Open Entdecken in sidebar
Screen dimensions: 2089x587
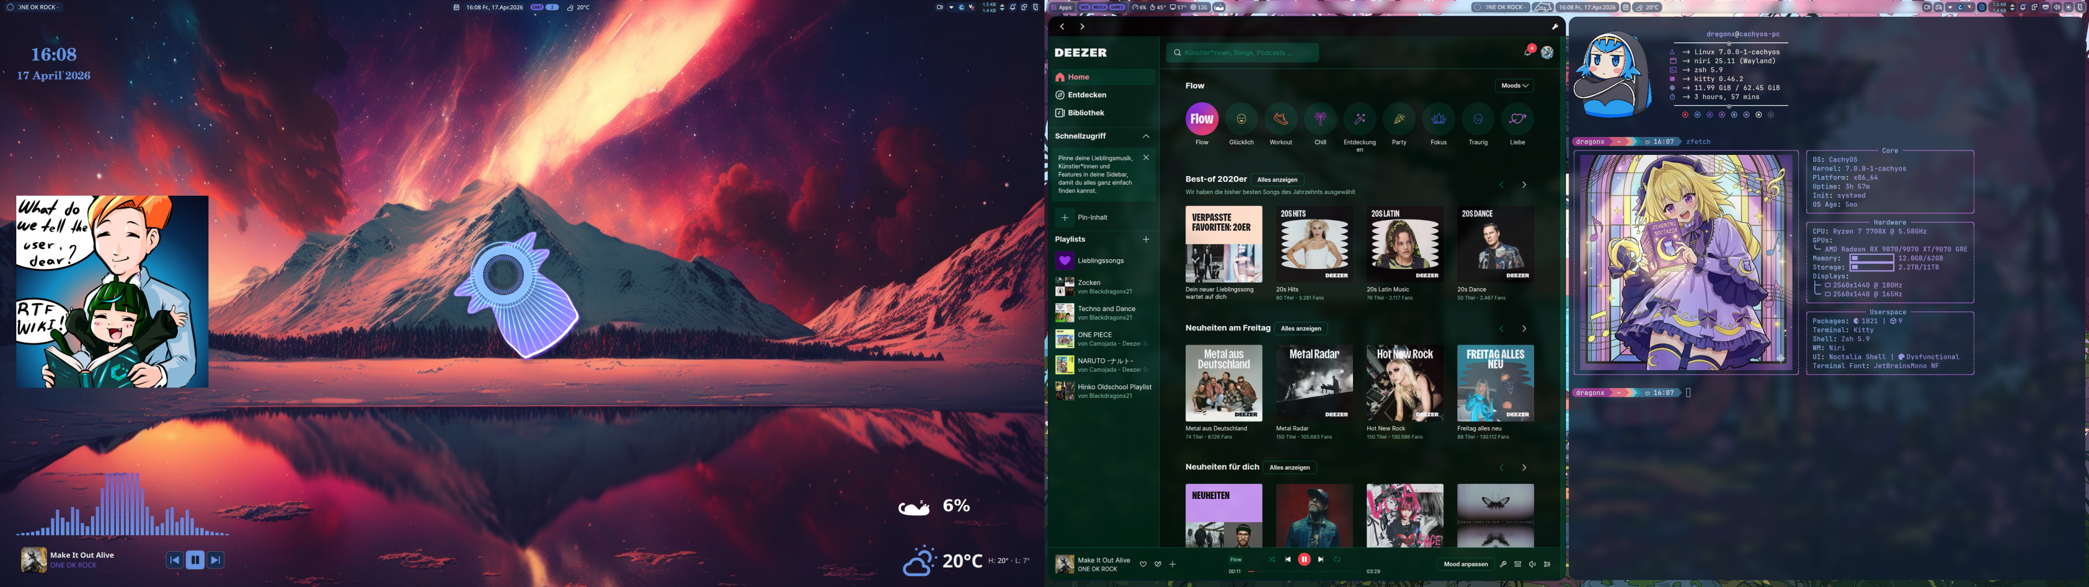click(1087, 95)
